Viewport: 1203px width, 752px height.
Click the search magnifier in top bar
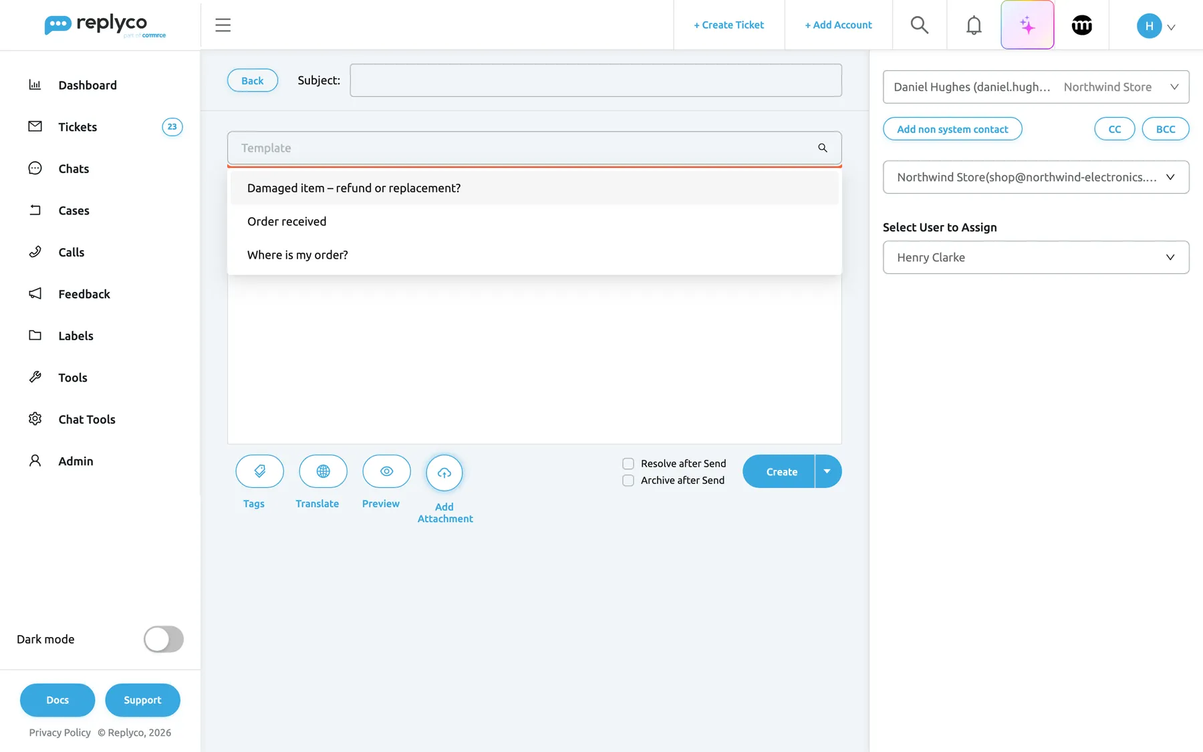point(920,25)
